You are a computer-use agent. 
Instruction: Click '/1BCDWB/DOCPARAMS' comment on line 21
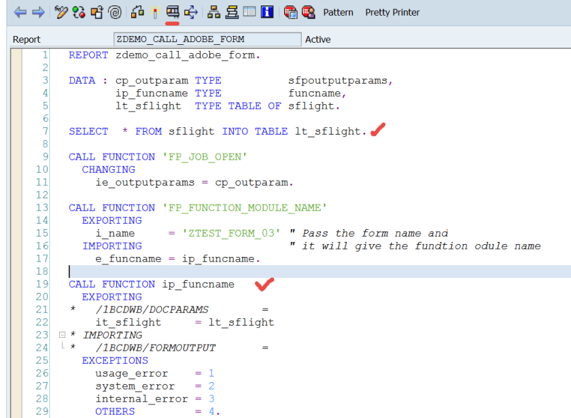pyautogui.click(x=152, y=309)
